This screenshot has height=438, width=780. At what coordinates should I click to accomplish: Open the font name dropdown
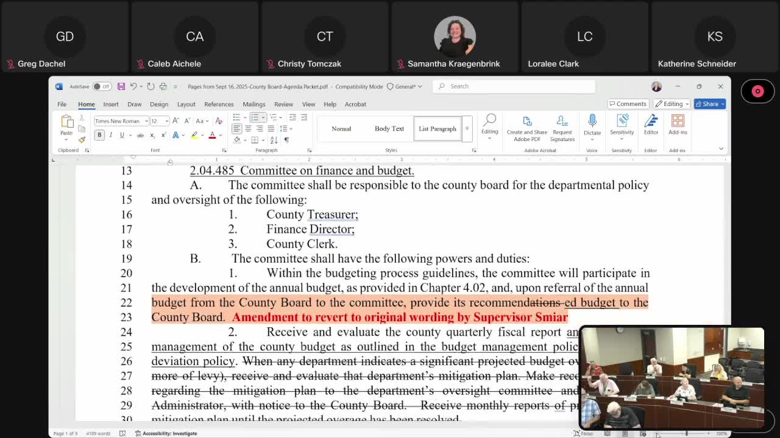(x=146, y=121)
